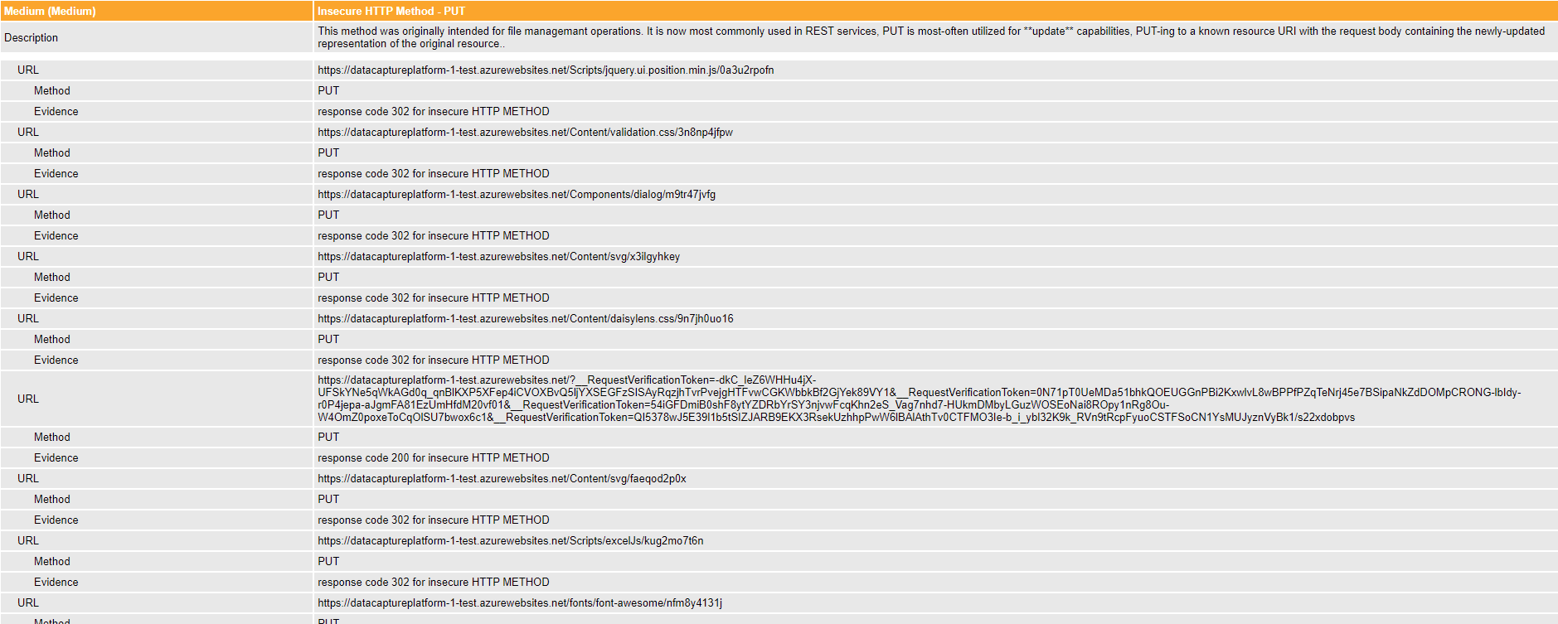Click the Content/svg/x3ilgyhkey URL
This screenshot has width=1558, height=624.
(498, 257)
